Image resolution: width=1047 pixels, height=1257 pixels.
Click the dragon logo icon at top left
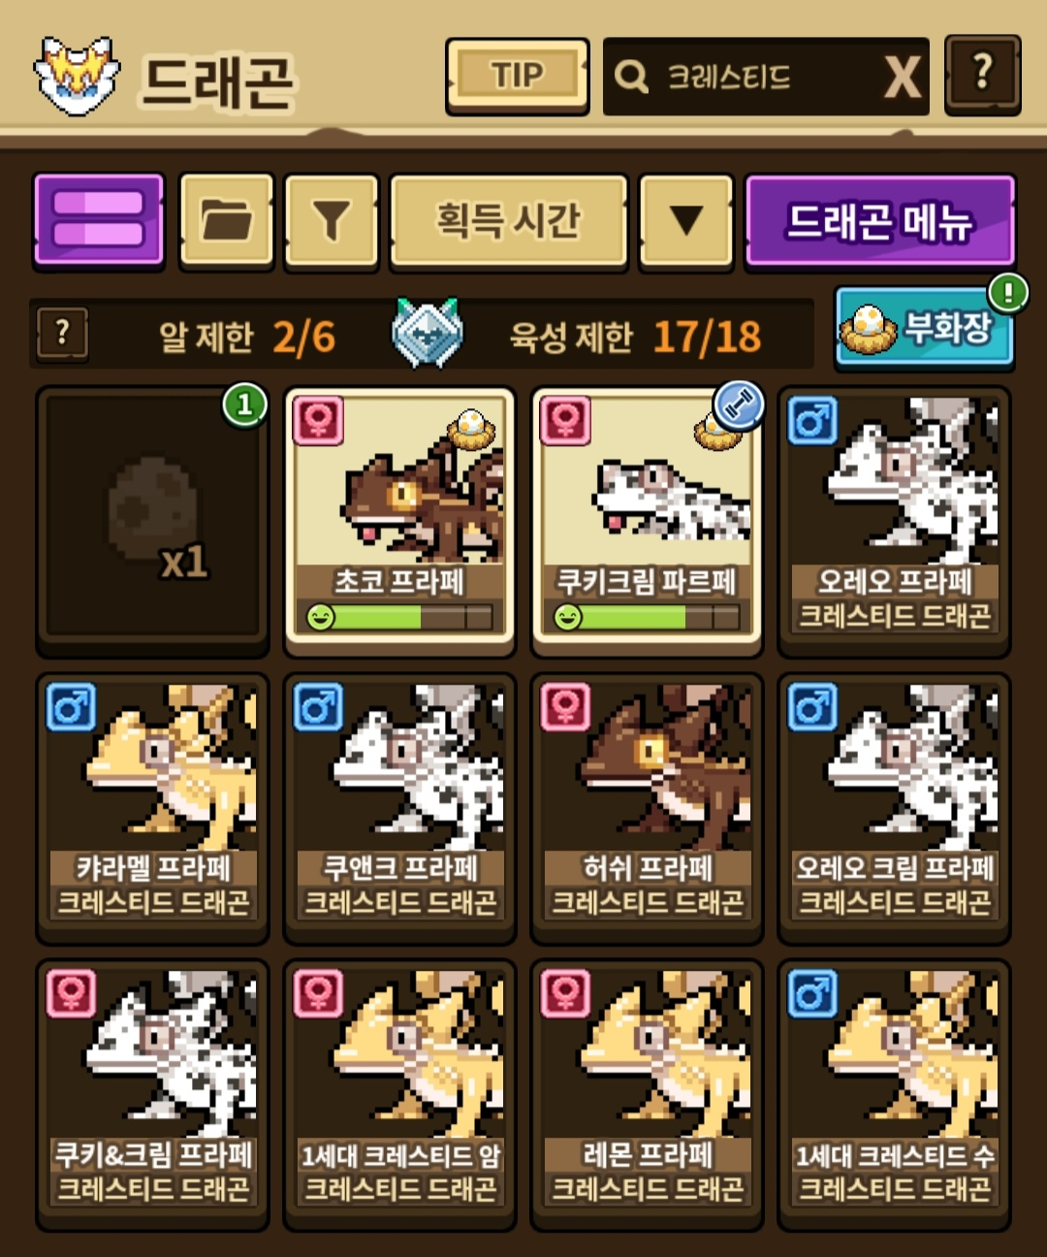(x=76, y=77)
